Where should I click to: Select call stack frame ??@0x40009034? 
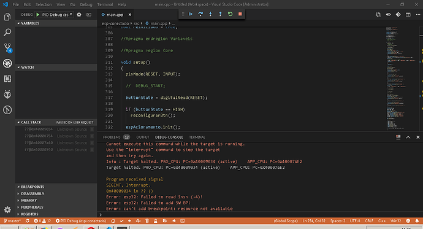pyautogui.click(x=56, y=129)
